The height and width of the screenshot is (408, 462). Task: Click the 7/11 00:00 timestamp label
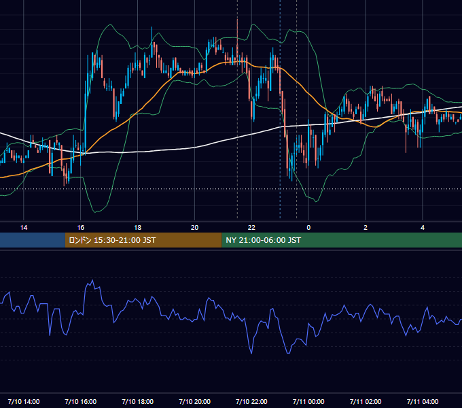(x=308, y=401)
